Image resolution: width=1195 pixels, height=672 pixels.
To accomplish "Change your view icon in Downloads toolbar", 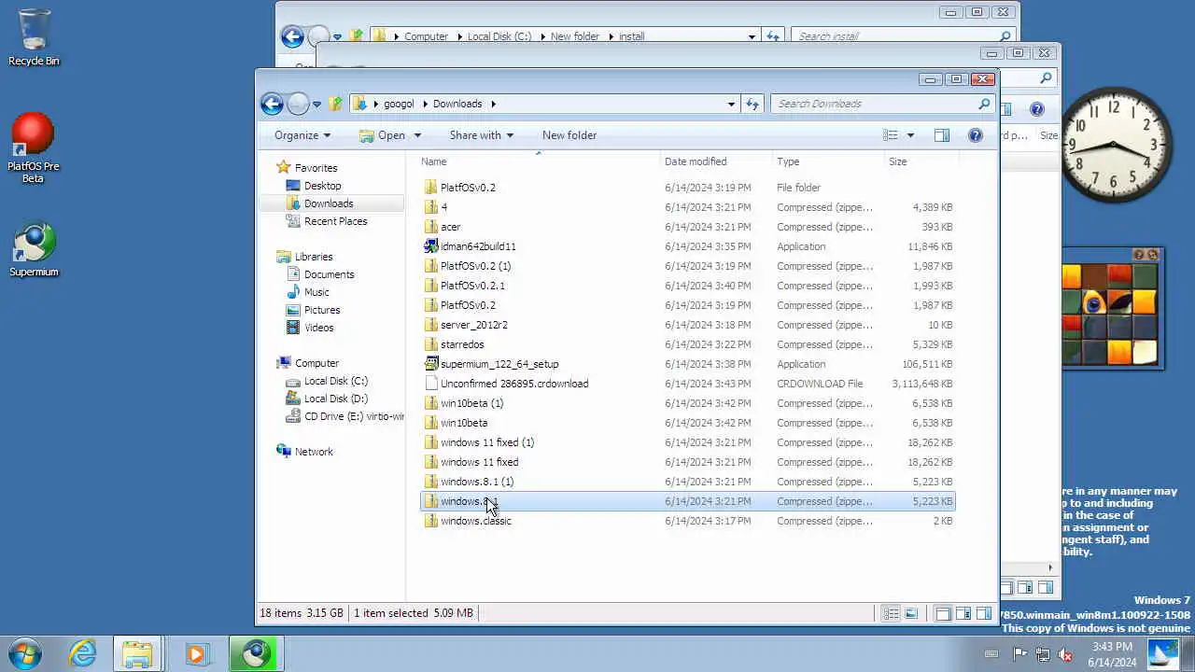I will 891,135.
